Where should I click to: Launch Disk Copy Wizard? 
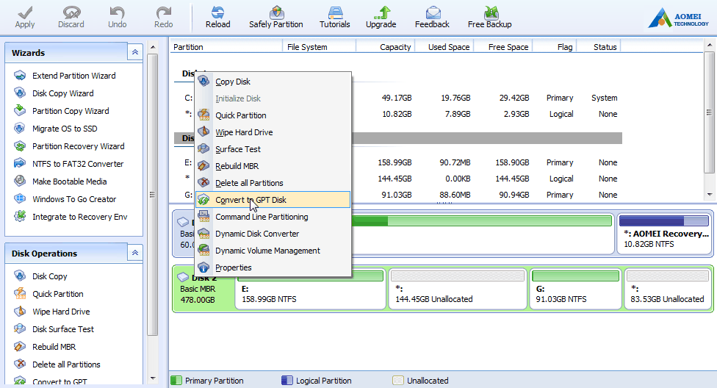62,93
